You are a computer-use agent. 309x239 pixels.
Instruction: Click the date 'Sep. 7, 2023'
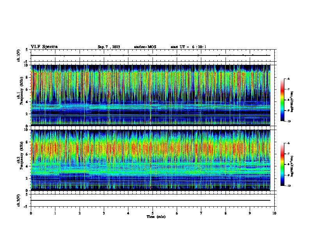tap(109, 47)
